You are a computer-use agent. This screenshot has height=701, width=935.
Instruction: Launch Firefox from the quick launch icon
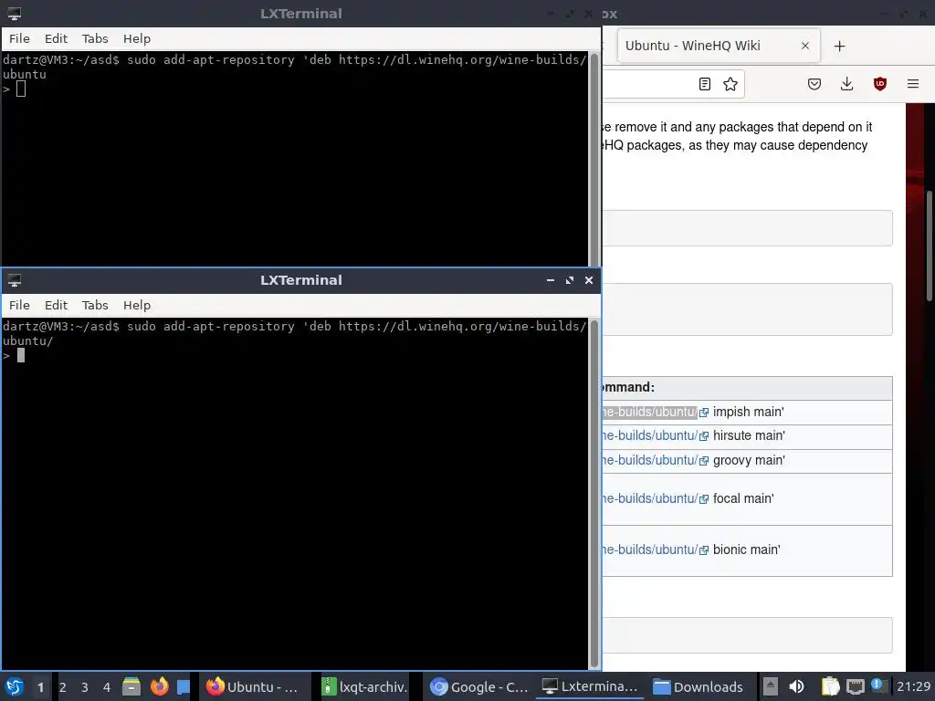point(159,686)
